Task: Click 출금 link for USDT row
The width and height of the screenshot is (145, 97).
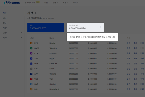Action: coord(135,48)
